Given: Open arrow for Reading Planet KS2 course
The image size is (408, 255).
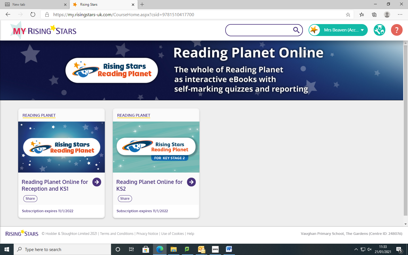Looking at the screenshot, I should (x=192, y=182).
